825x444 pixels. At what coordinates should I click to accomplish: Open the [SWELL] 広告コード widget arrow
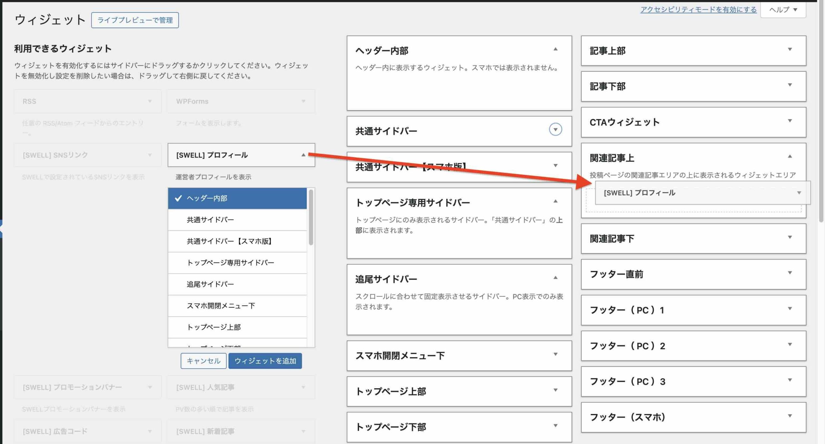(x=150, y=431)
